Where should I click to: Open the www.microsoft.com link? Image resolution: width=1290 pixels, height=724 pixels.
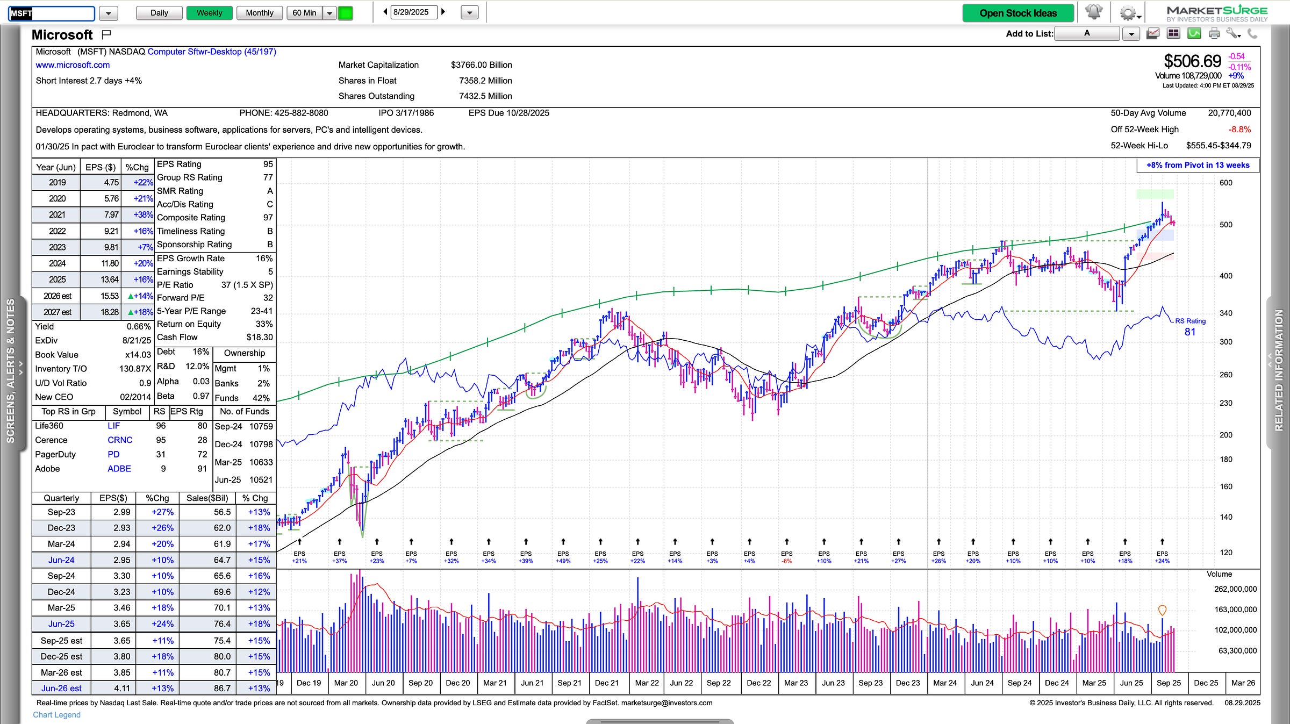(x=73, y=65)
